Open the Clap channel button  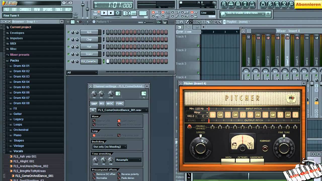[x=89, y=39]
